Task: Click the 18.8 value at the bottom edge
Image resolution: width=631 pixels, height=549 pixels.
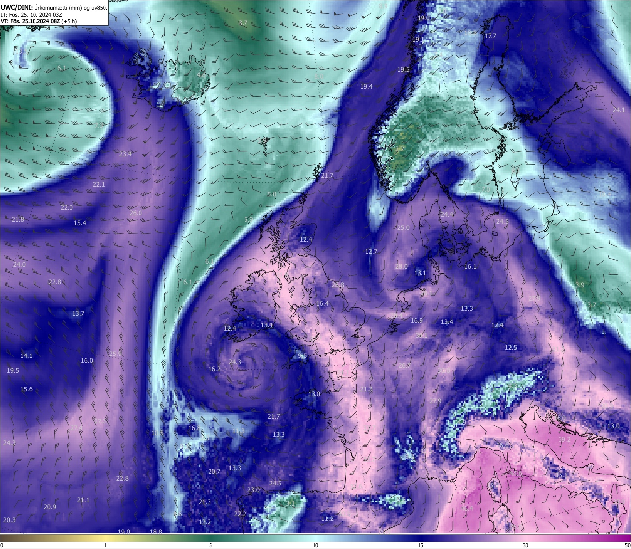Action: [x=156, y=531]
